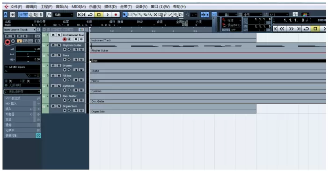This screenshot has height=171, width=328.
Task: Select the Rhythm Guitar MIDI clip
Action: (208, 47)
